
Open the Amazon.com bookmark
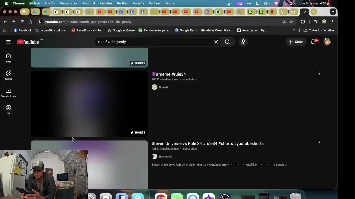click(253, 30)
